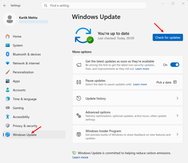Select Personalization in sidebar
Viewport: 188px width, 163px height.
point(34,72)
